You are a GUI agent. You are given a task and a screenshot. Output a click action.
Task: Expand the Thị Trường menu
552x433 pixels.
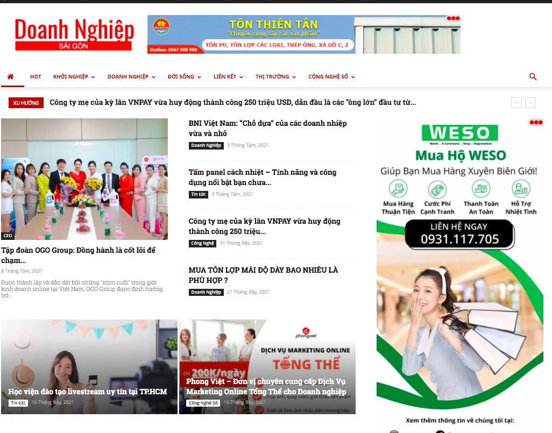click(x=275, y=77)
